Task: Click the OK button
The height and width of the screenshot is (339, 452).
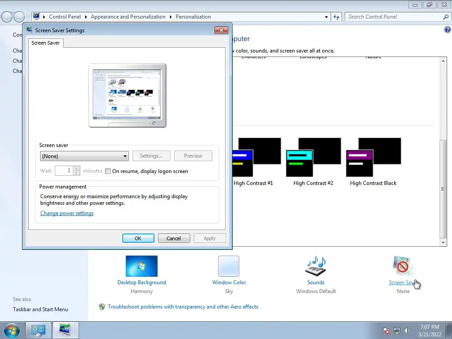Action: point(138,238)
